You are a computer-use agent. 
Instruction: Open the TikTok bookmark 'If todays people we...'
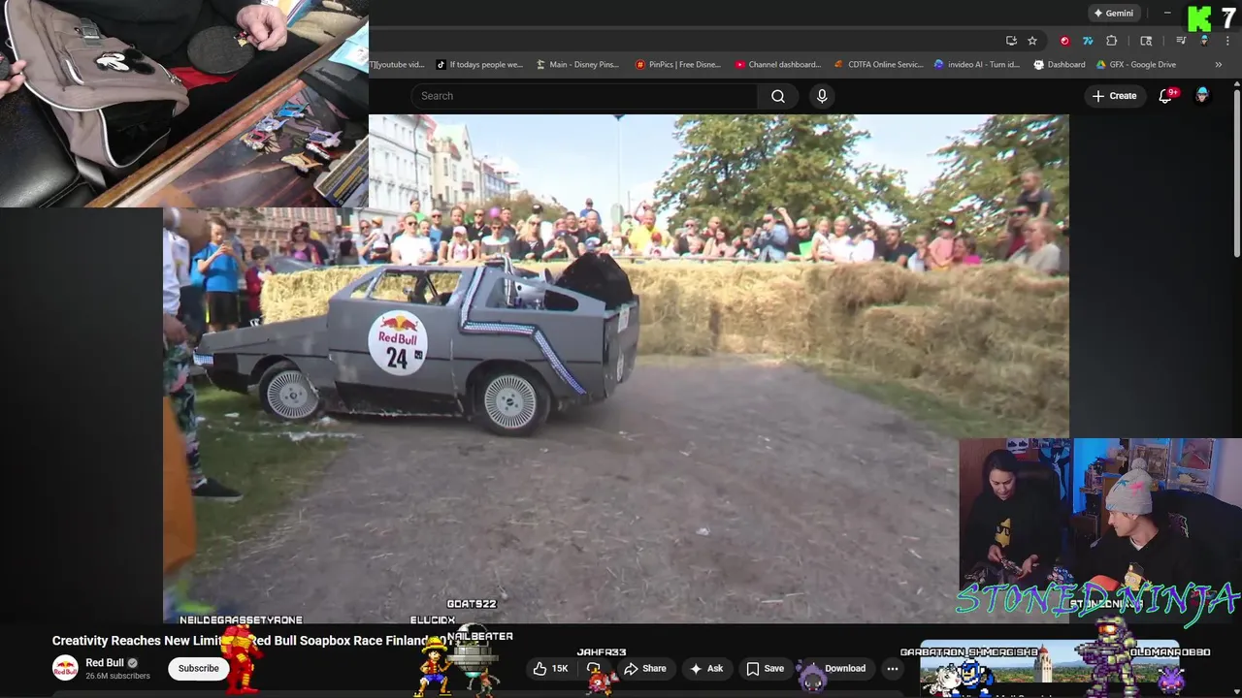[479, 65]
